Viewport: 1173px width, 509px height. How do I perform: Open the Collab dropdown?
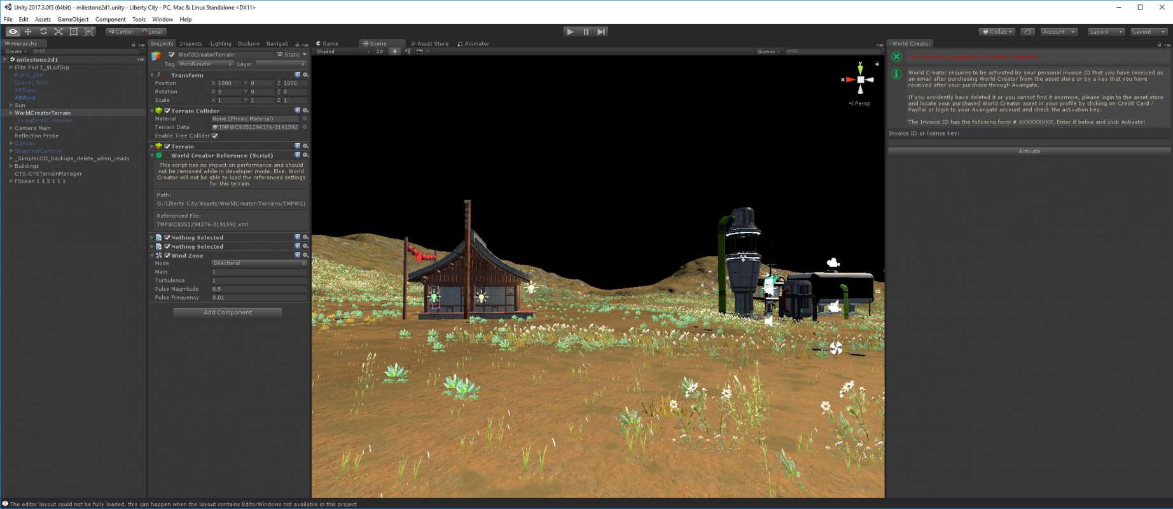[997, 31]
